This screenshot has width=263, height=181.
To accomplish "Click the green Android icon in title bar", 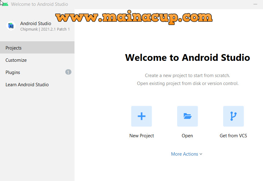I will pyautogui.click(x=5, y=4).
